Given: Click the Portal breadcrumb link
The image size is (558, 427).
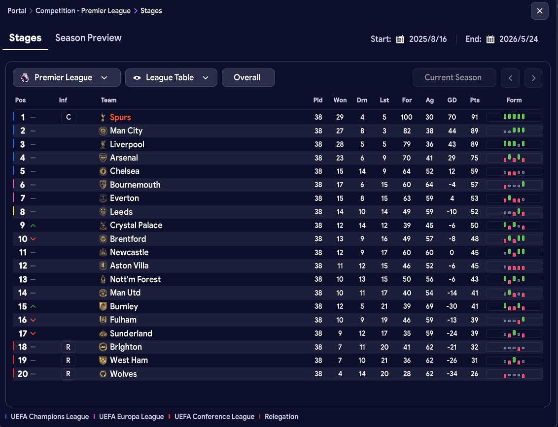Looking at the screenshot, I should coord(17,11).
